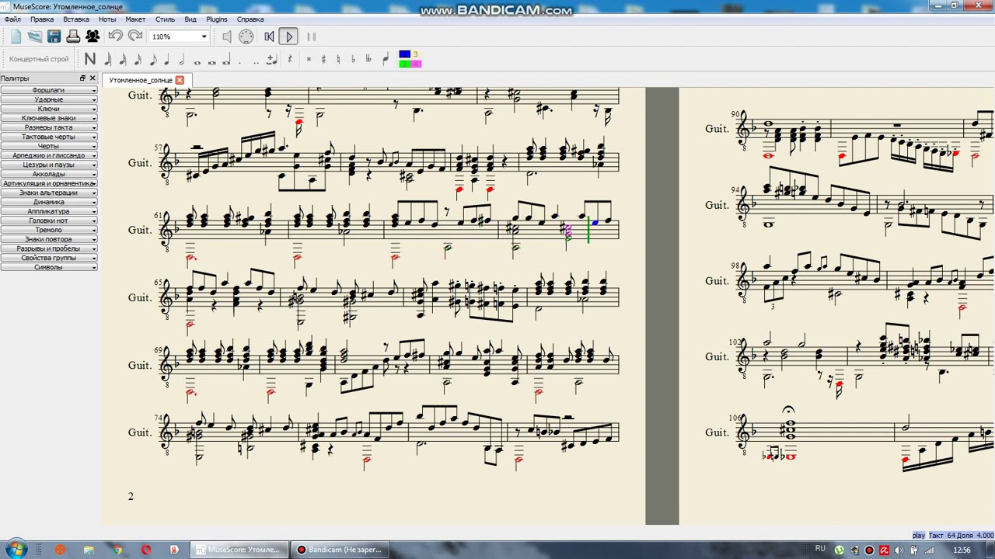Enable note input mode with the N icon
Screen dimensions: 995x559
(90, 59)
